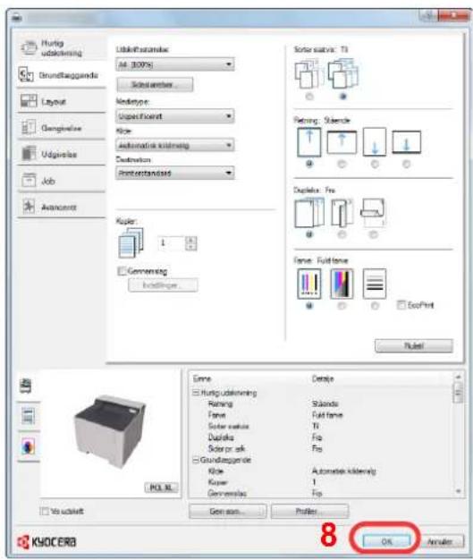473x560 pixels.
Task: Increase copies with the up arrow
Action: tap(191, 240)
